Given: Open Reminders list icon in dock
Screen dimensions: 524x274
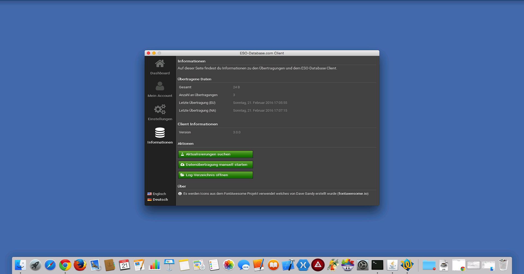Looking at the screenshot, I should [x=214, y=265].
